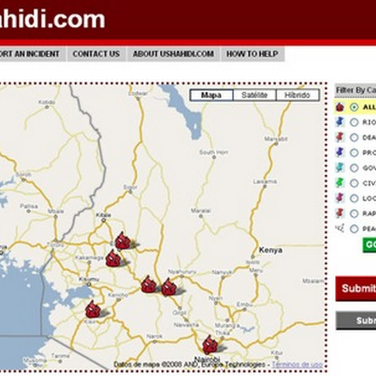376x376 pixels.
Task: Switch the map to Mapa view
Action: [211, 95]
